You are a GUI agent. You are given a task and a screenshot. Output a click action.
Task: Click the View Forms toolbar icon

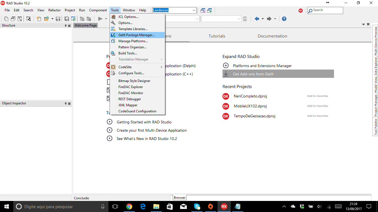[13, 19]
